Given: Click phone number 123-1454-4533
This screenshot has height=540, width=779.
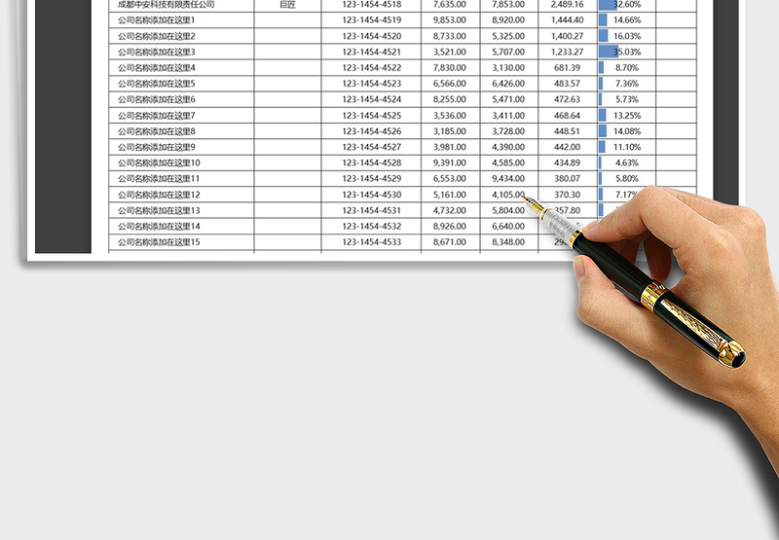Looking at the screenshot, I should pos(372,242).
